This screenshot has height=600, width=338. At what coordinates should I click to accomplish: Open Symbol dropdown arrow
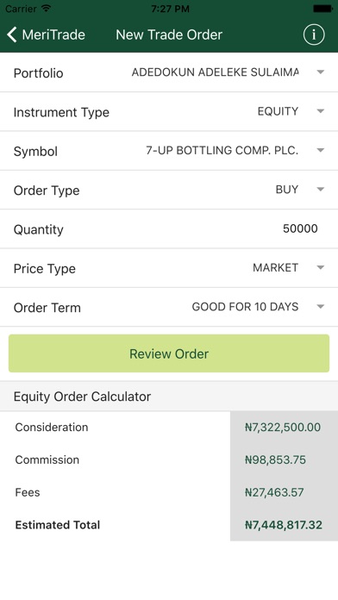coord(321,150)
